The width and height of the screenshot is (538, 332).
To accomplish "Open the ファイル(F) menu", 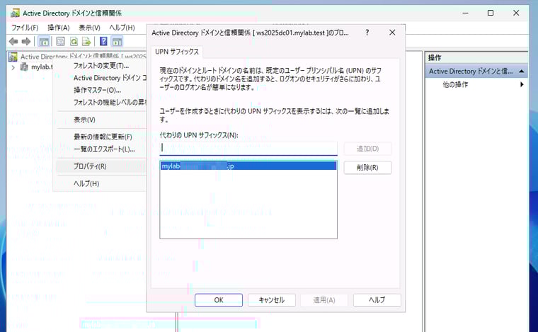I will [x=25, y=28].
